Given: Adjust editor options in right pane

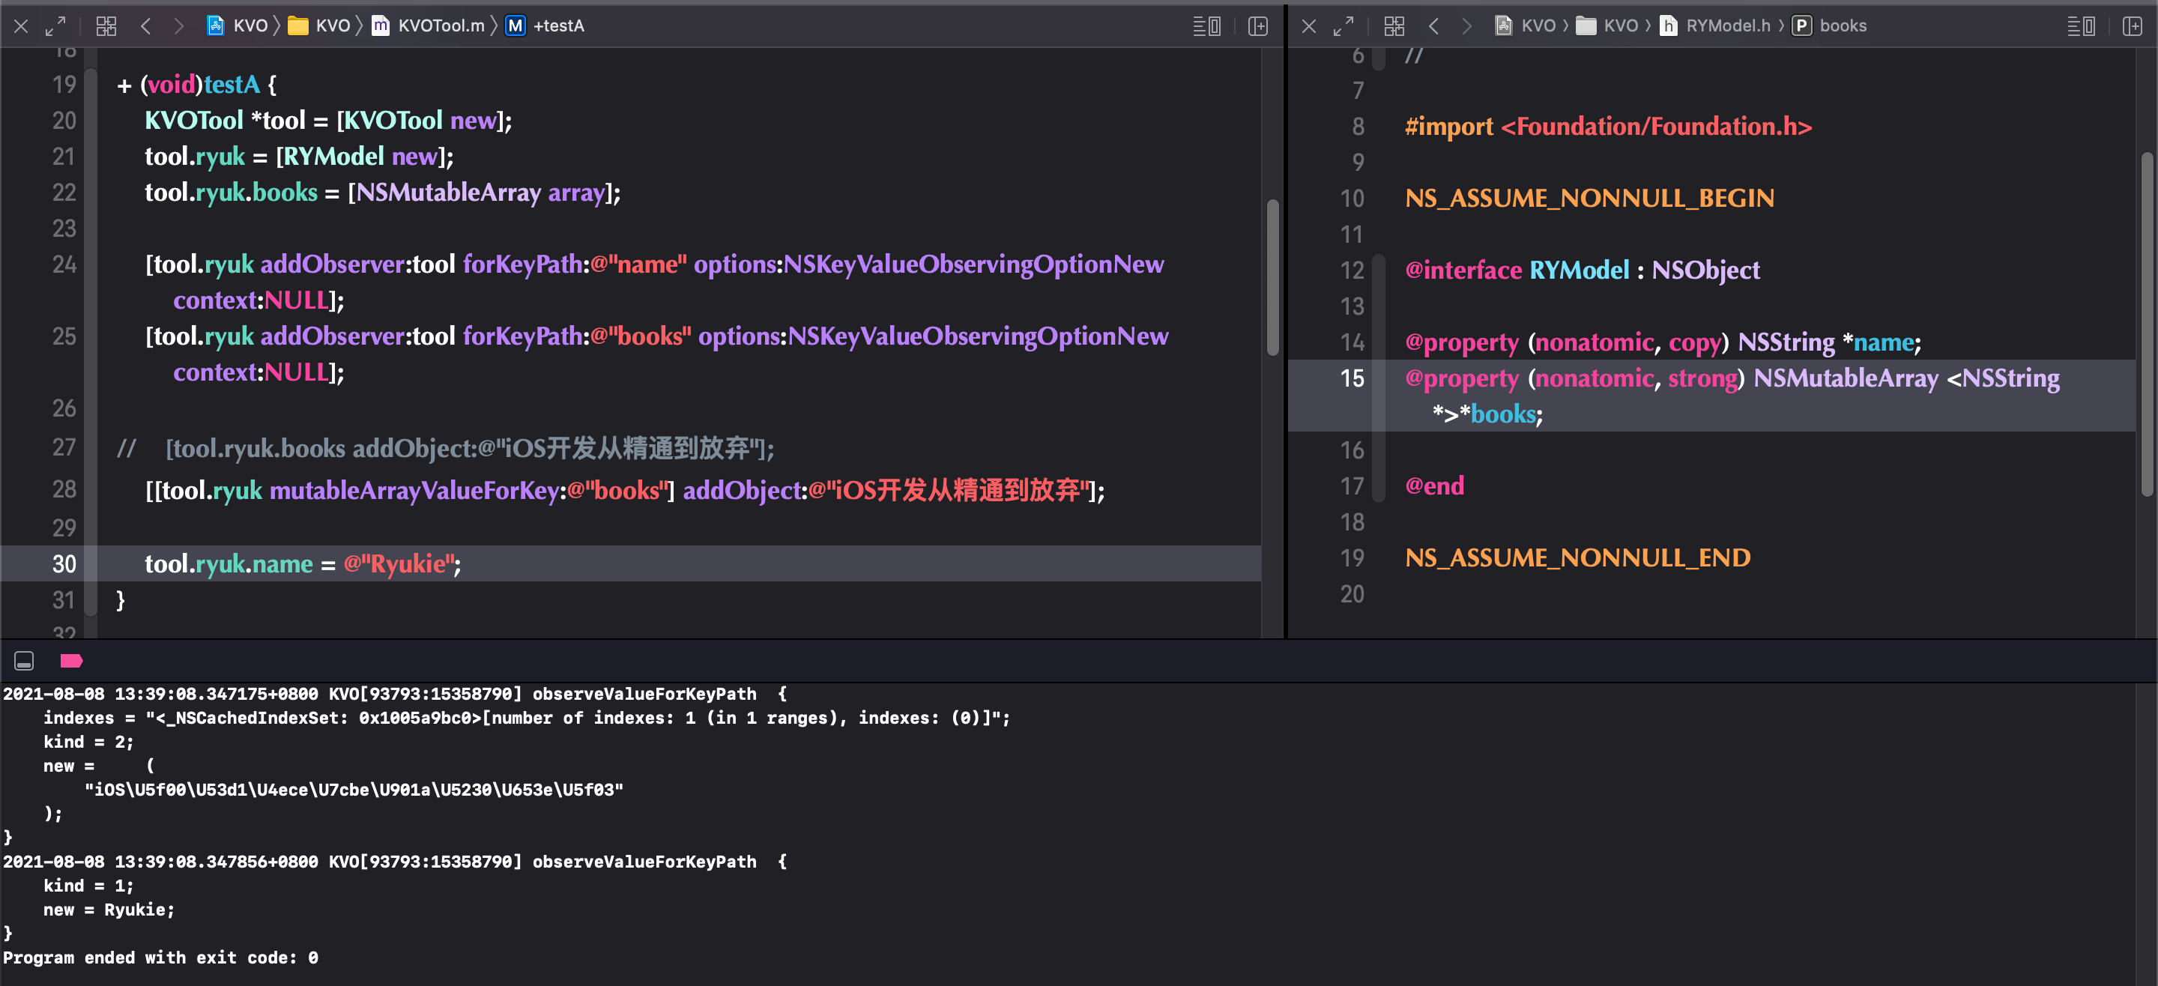Looking at the screenshot, I should (x=2081, y=26).
